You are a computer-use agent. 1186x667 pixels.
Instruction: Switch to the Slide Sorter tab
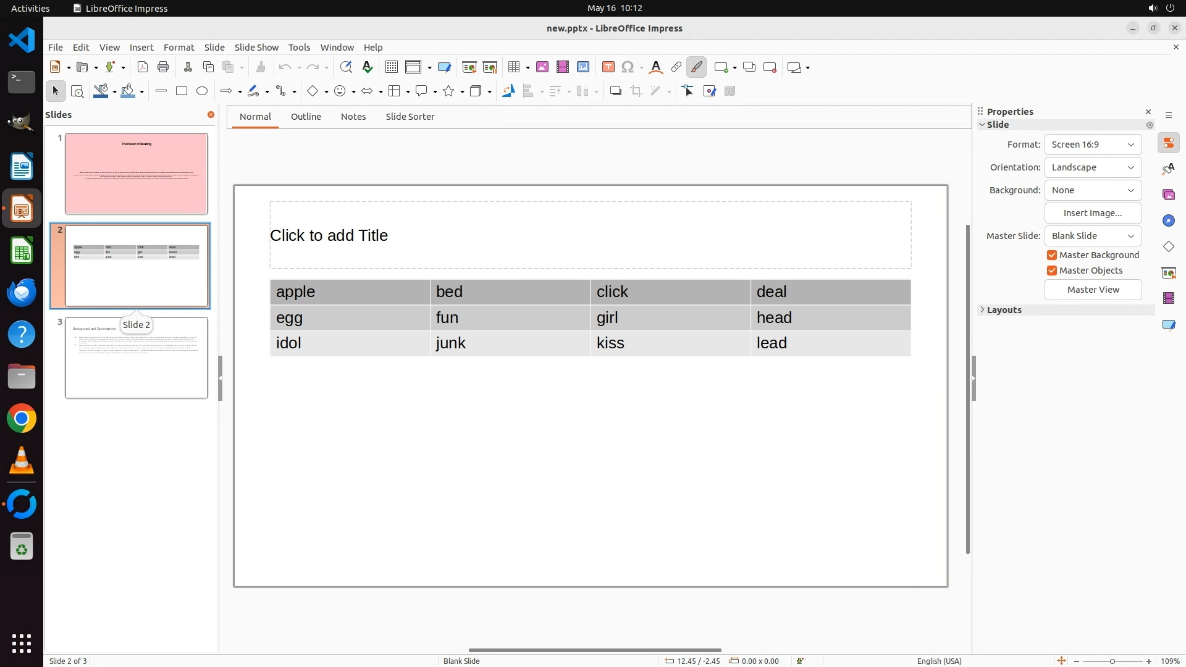(x=410, y=117)
